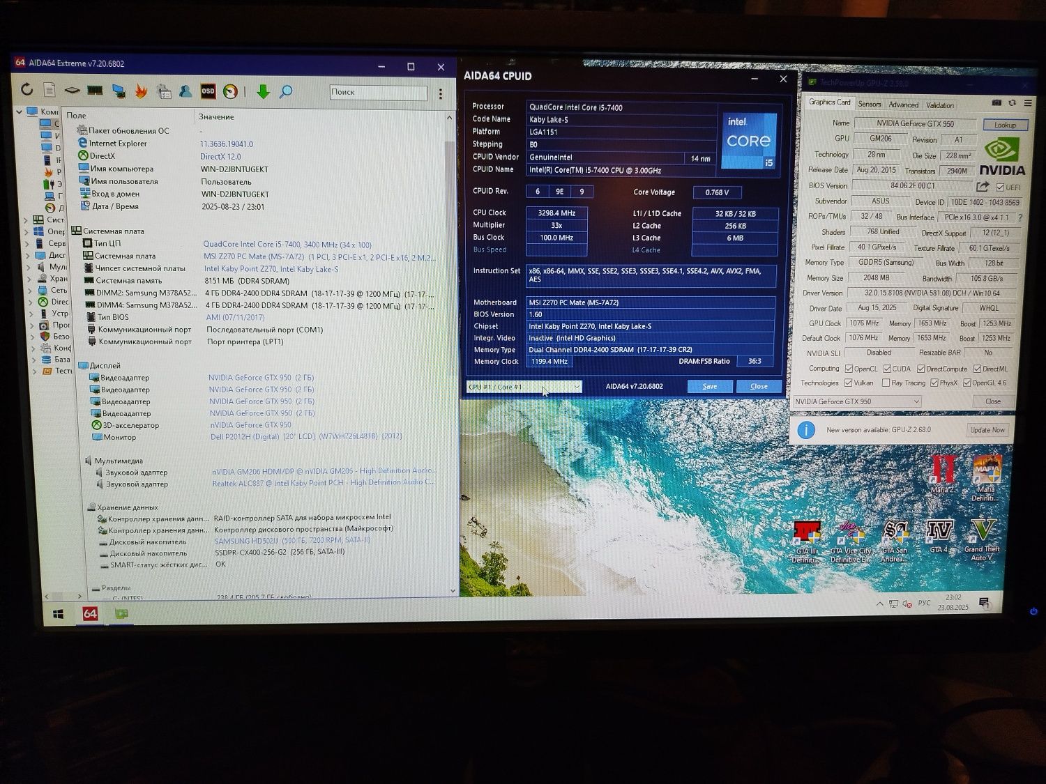Click the green download arrow icon

263,91
